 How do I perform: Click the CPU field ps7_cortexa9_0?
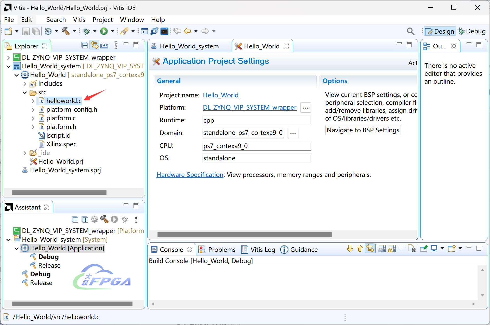(257, 146)
